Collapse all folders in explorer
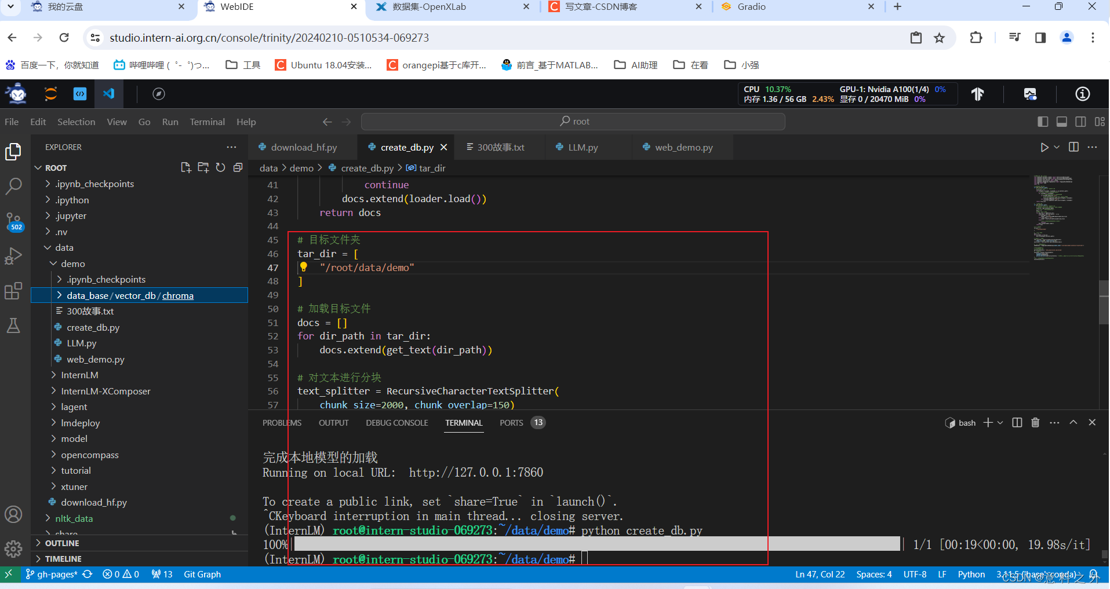 [x=238, y=167]
